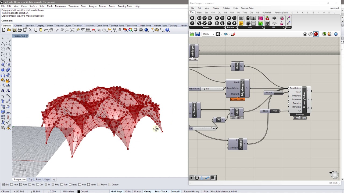The width and height of the screenshot is (344, 193).
Task: Click the New file icon in Rhino toolbar
Action: (x=4, y=30)
